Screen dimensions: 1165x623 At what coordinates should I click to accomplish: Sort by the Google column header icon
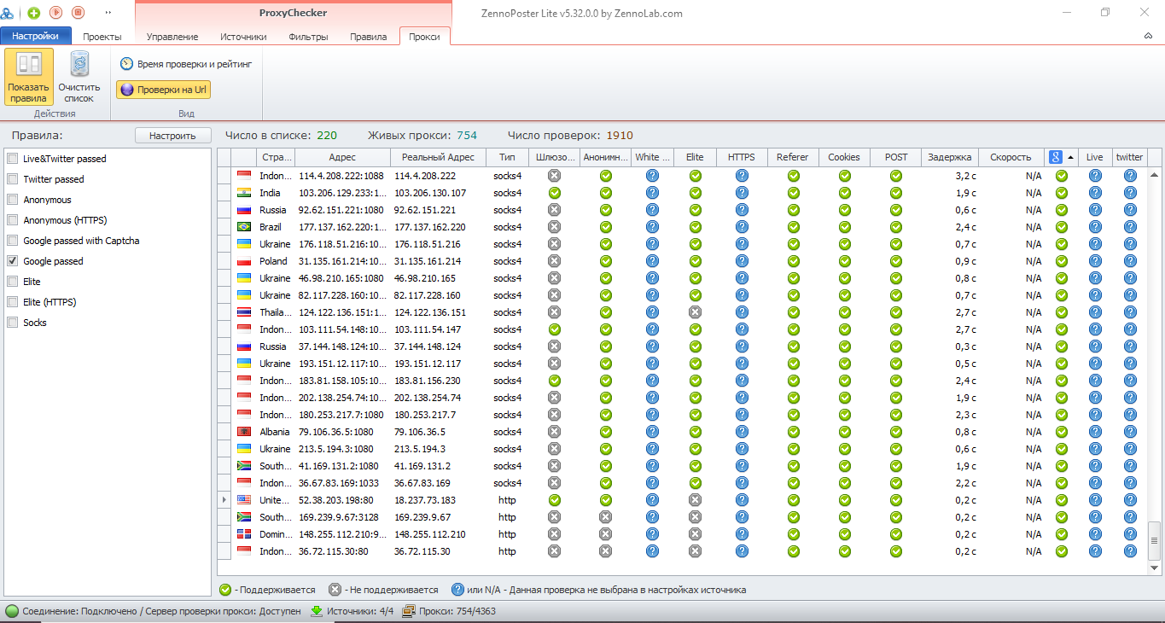[x=1056, y=157]
